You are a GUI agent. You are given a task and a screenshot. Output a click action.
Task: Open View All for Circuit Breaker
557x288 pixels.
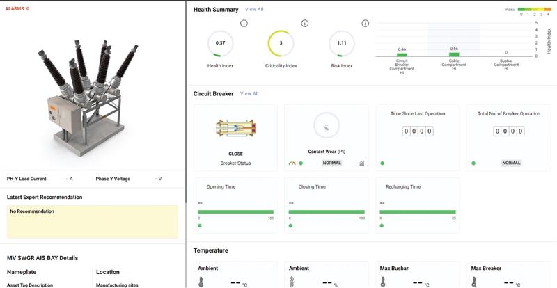(249, 93)
